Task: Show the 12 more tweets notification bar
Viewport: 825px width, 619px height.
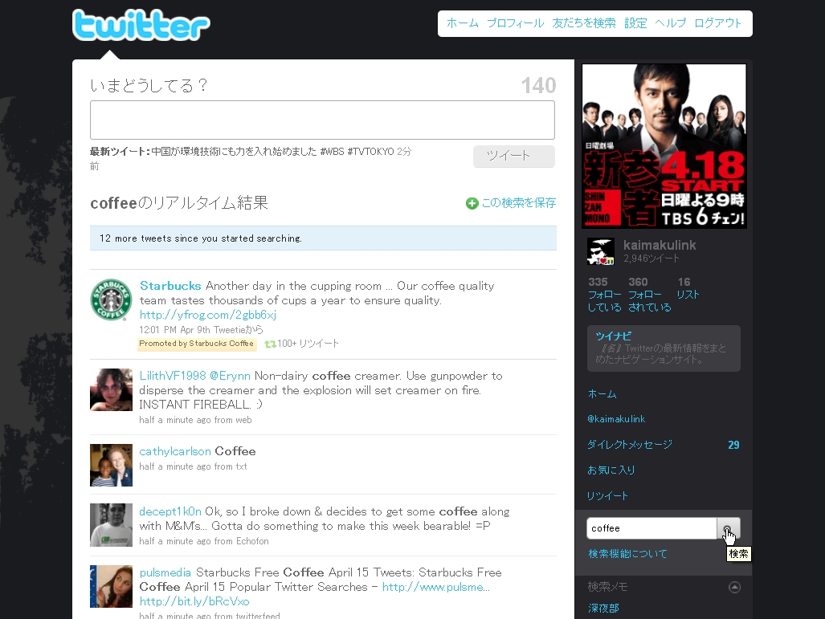Action: 323,238
